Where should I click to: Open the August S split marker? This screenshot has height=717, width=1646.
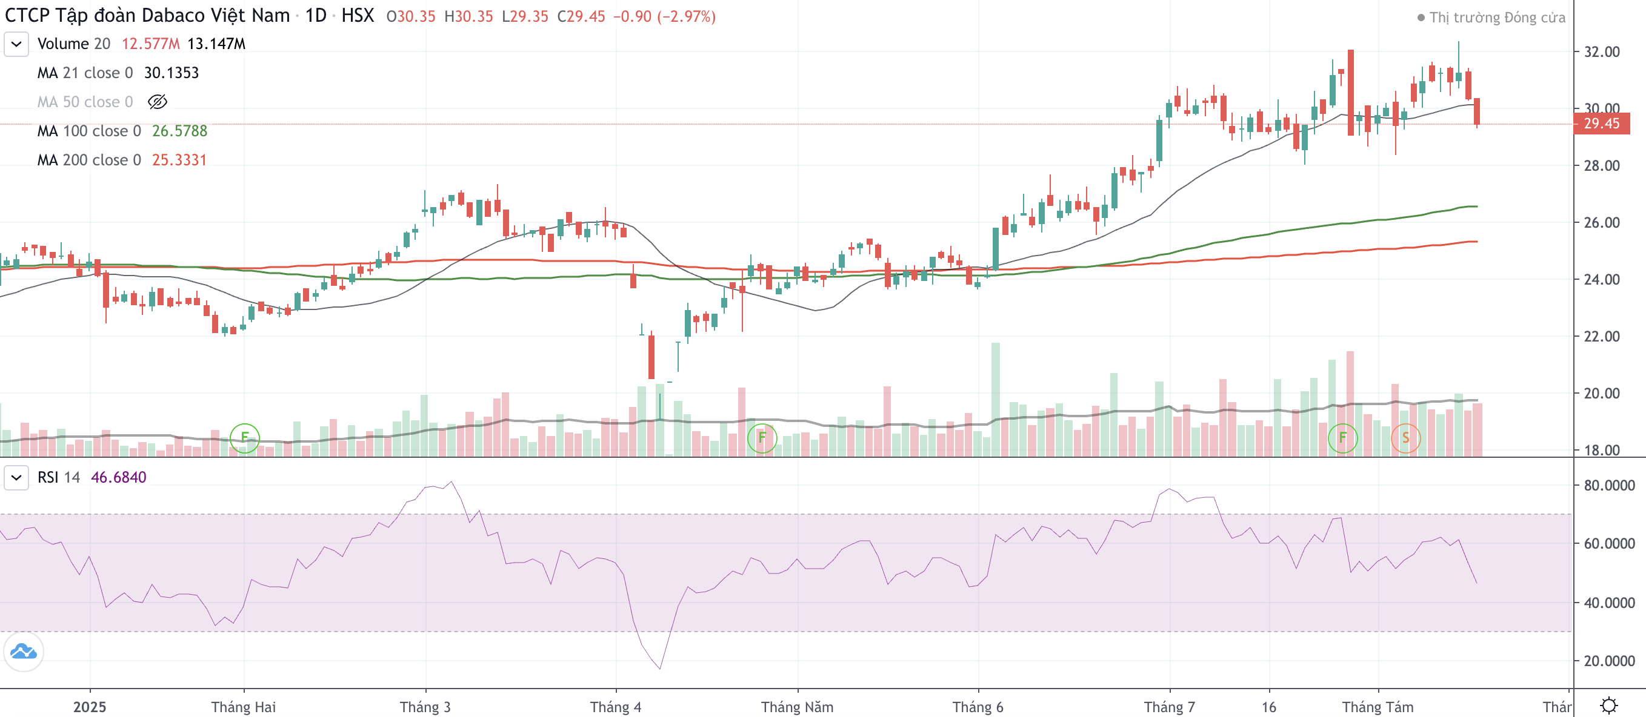(1405, 438)
